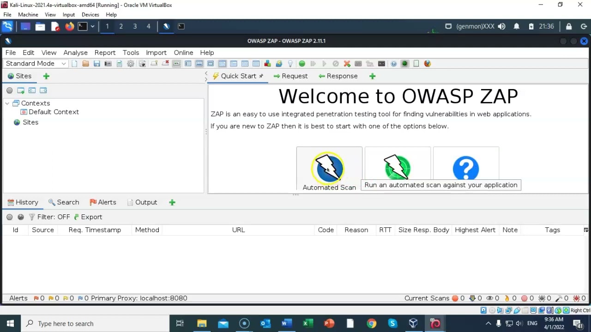Show hidden Windows system tray icons
The image size is (591, 332).
tap(488, 324)
